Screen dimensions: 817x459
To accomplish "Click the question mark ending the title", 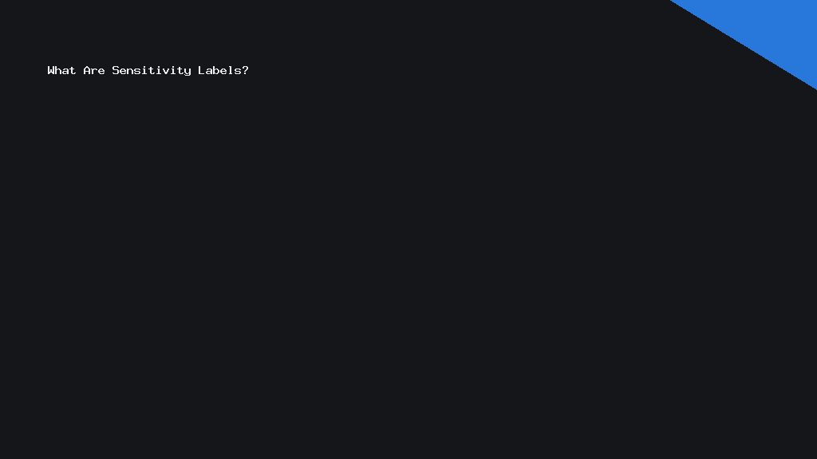I will (246, 70).
